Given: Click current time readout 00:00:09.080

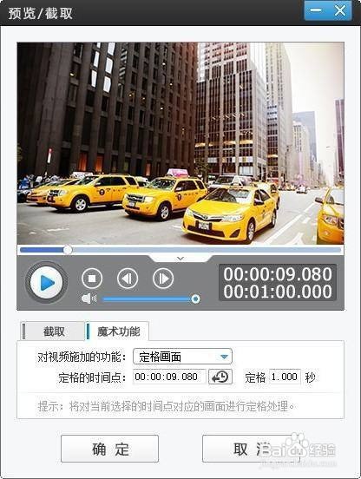Looking at the screenshot, I should point(278,274).
